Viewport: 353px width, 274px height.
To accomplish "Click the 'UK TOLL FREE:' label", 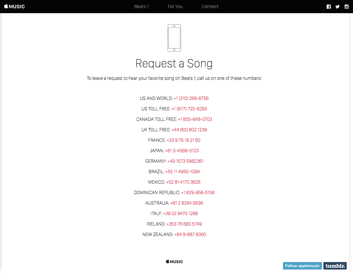I will tap(156, 130).
